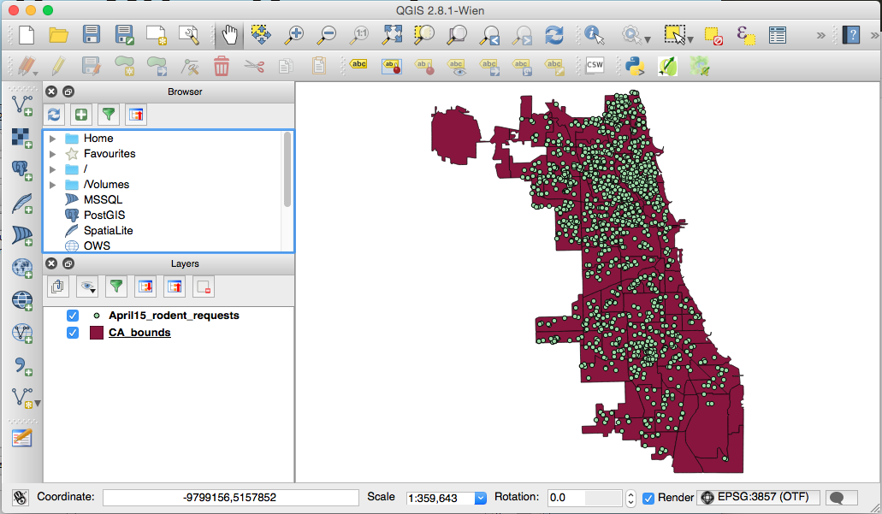Click the Add Vector Layer icon
This screenshot has height=514, width=882.
pyautogui.click(x=21, y=105)
